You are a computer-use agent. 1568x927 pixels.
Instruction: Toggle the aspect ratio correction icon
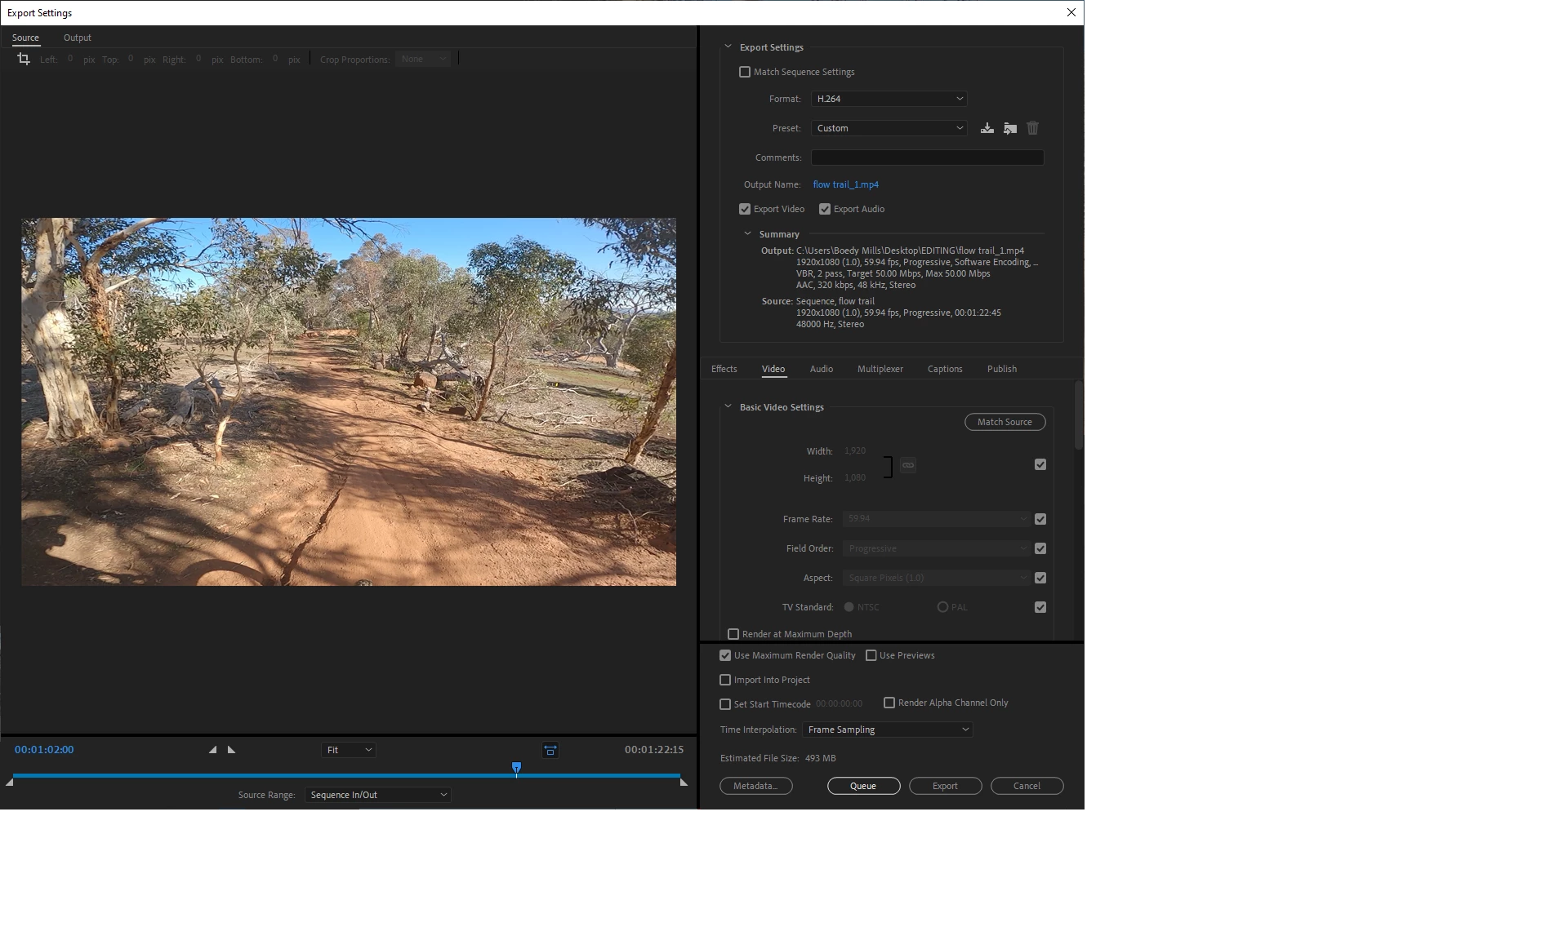[550, 750]
